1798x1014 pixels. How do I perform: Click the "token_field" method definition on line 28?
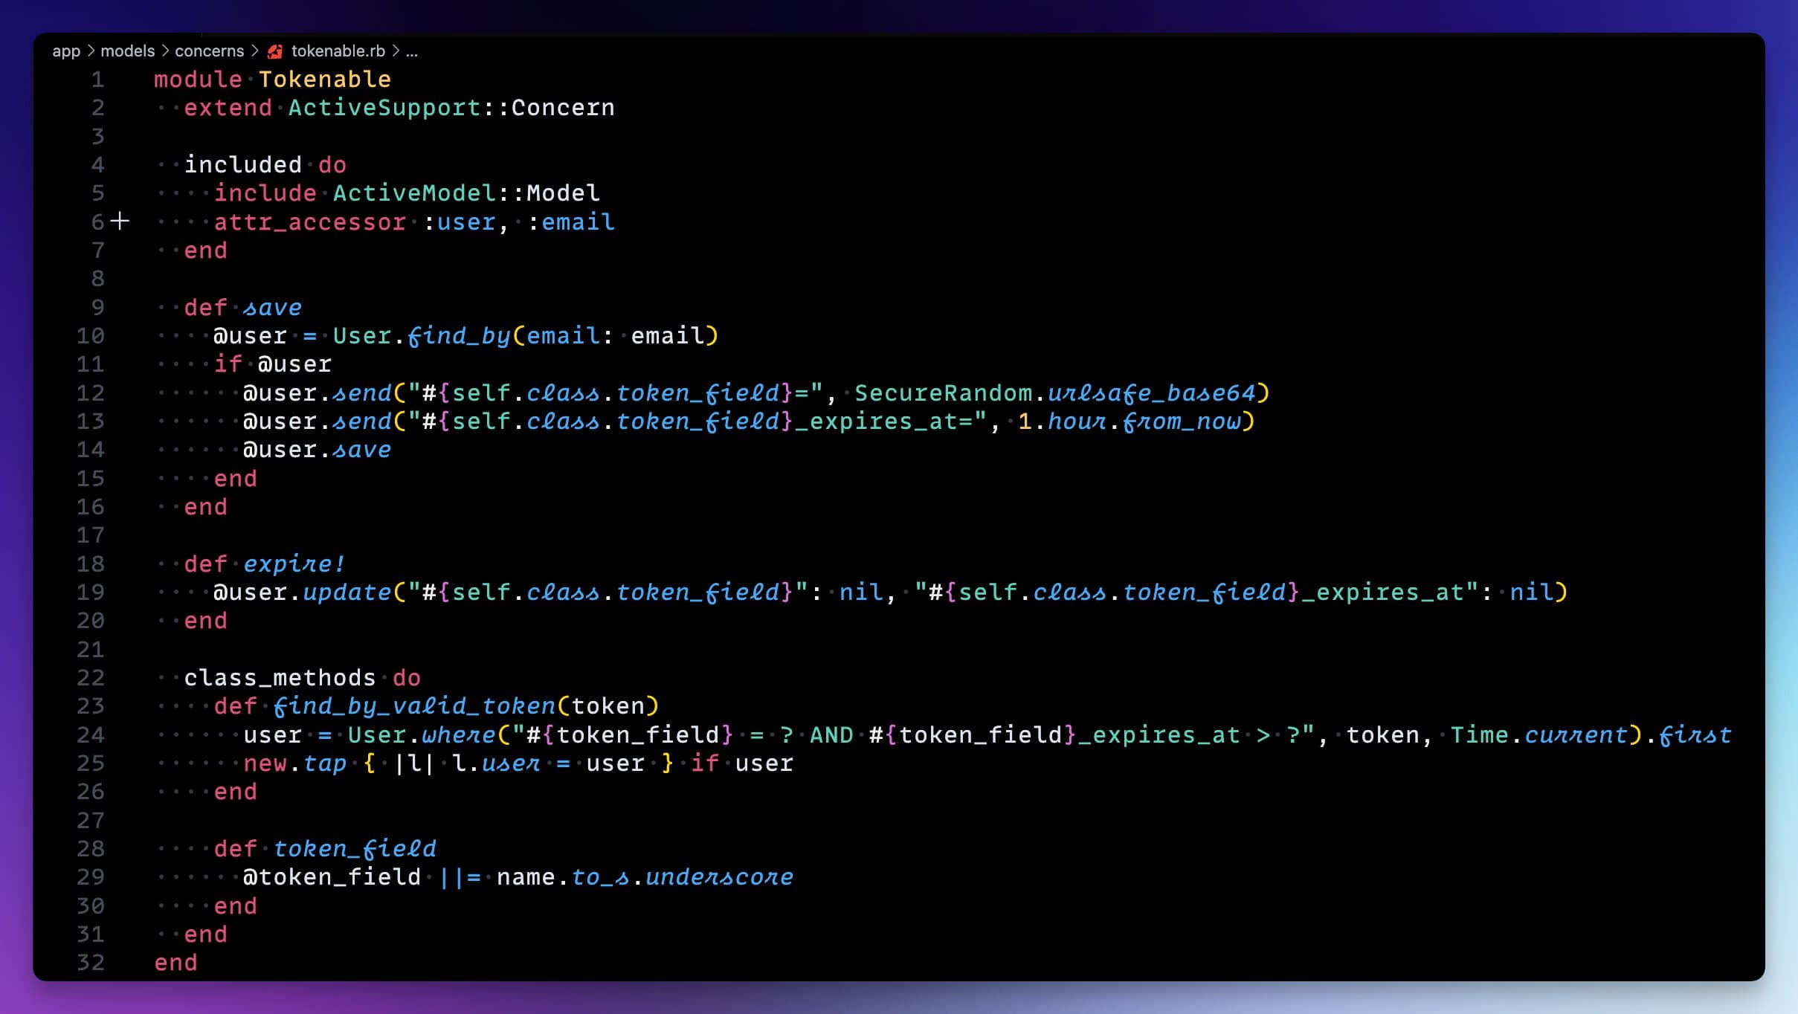coord(354,848)
